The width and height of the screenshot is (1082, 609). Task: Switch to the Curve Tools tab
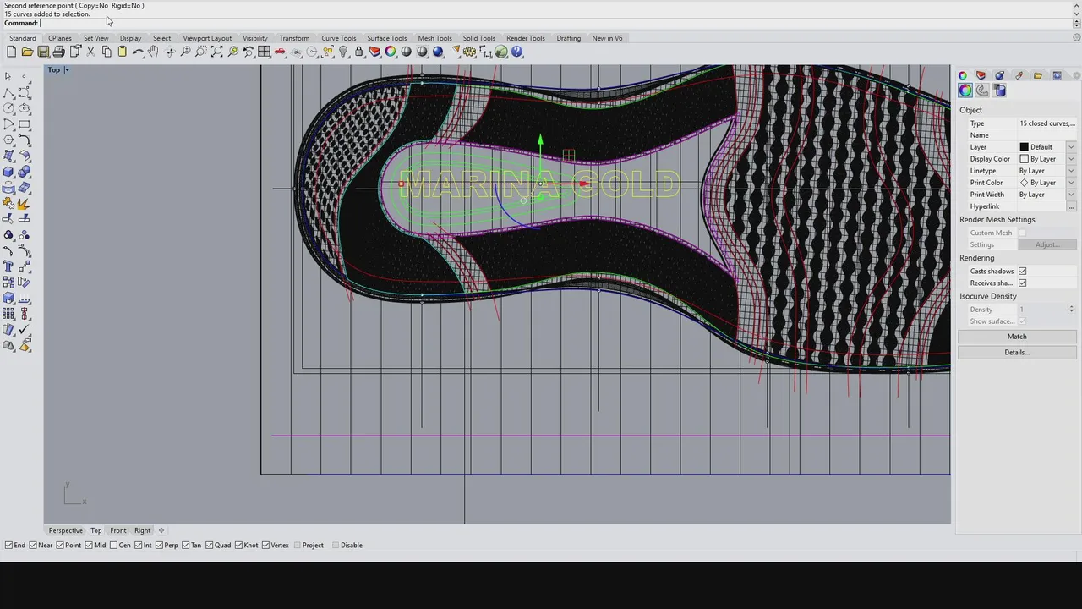338,38
